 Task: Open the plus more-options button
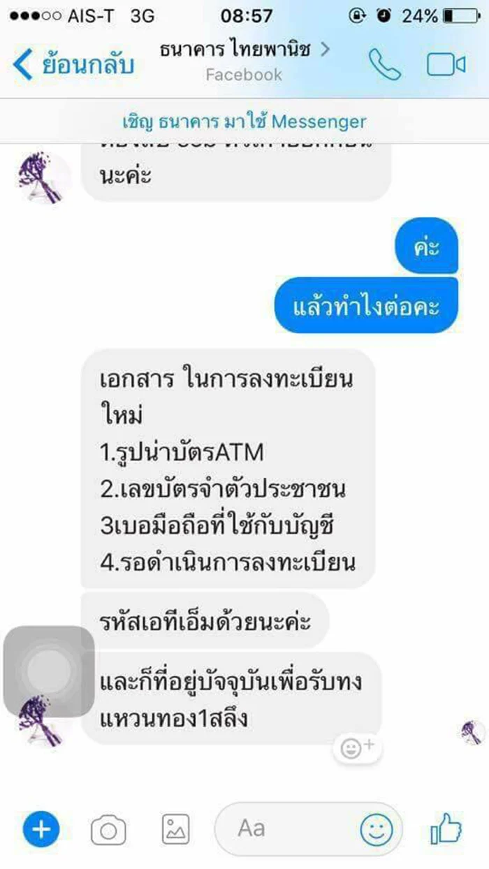(41, 830)
